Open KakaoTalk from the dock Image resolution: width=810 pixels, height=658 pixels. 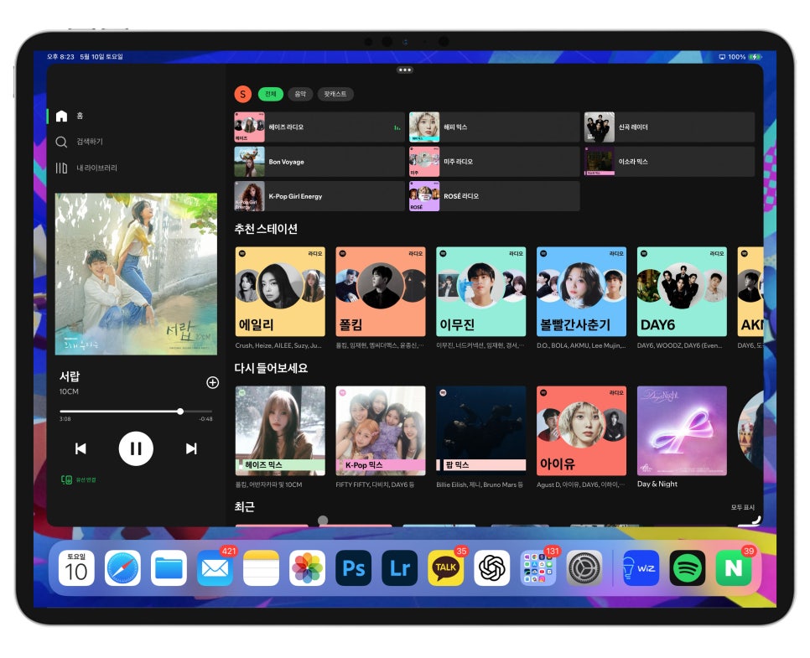point(446,568)
